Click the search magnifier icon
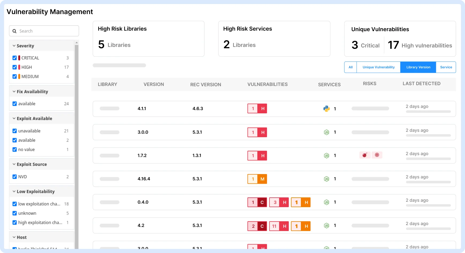This screenshot has height=253, width=465. pyautogui.click(x=15, y=31)
